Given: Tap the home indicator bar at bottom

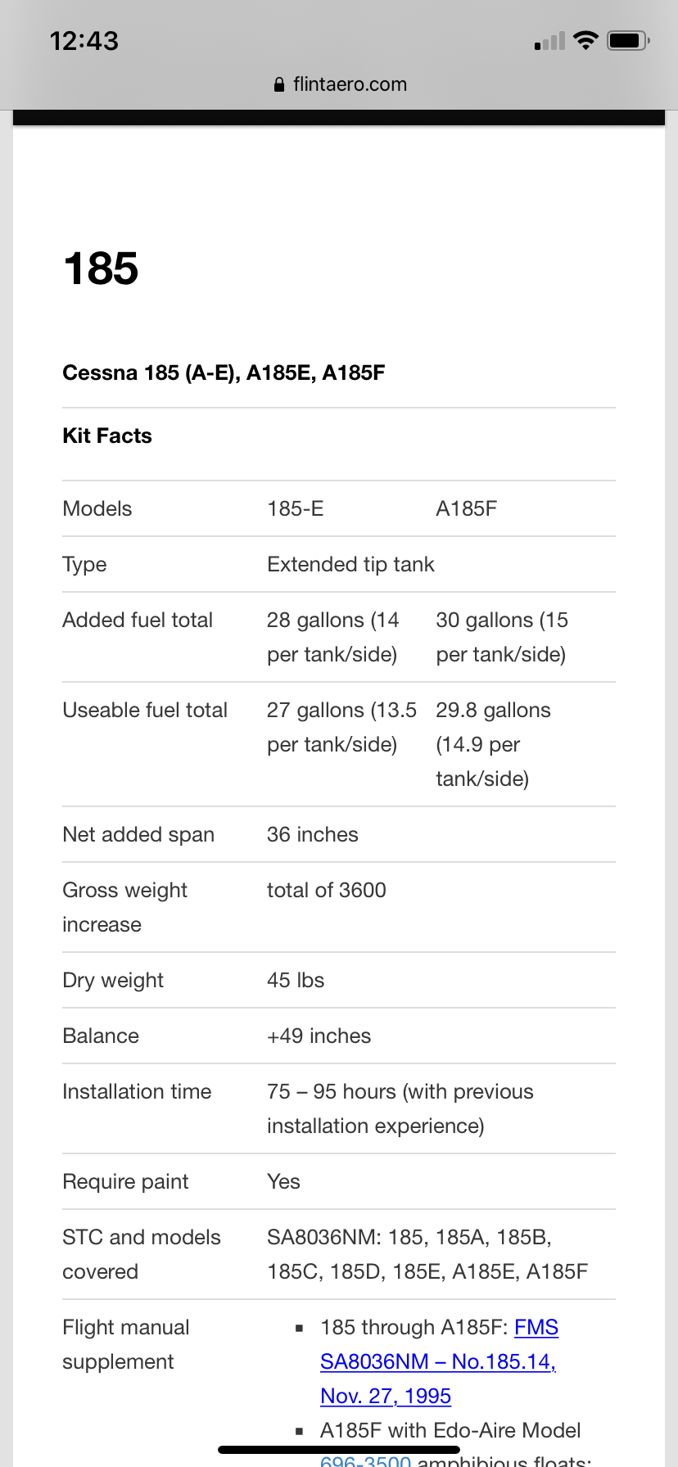Looking at the screenshot, I should (339, 1449).
